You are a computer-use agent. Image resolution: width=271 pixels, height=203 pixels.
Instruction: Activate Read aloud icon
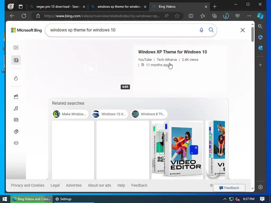click(167, 16)
